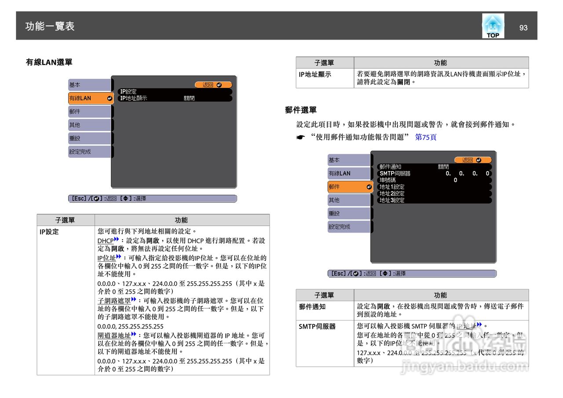Open IP 地址 link in SMTP伺服器 row
The width and height of the screenshot is (563, 398).
click(x=466, y=326)
